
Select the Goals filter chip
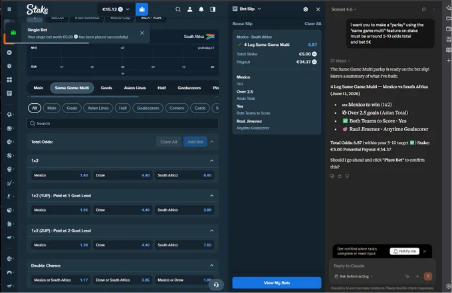coord(72,108)
